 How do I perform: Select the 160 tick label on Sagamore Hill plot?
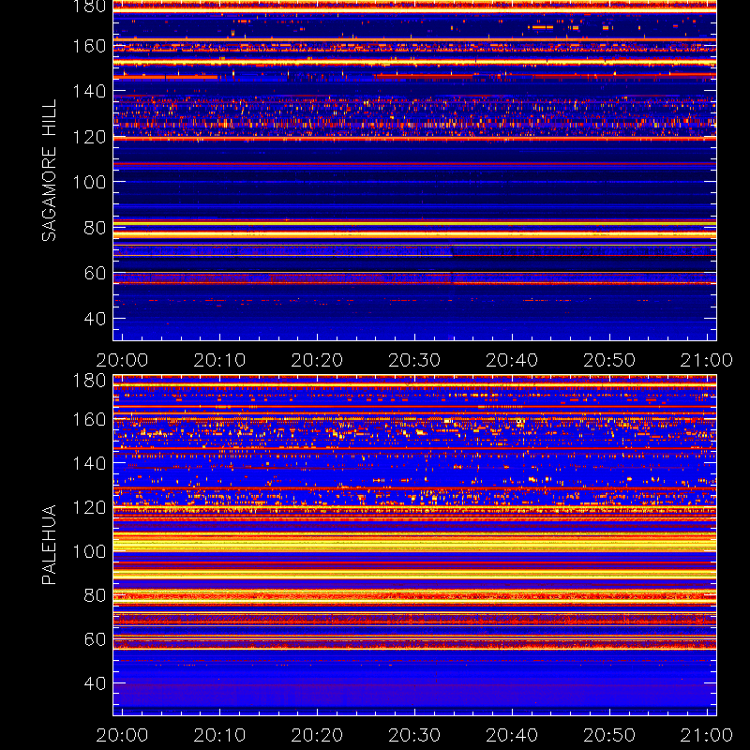tap(89, 46)
